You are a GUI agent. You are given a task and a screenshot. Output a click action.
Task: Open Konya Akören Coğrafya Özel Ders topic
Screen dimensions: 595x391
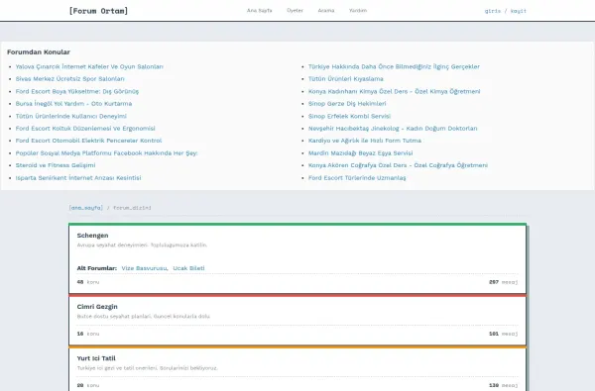398,165
